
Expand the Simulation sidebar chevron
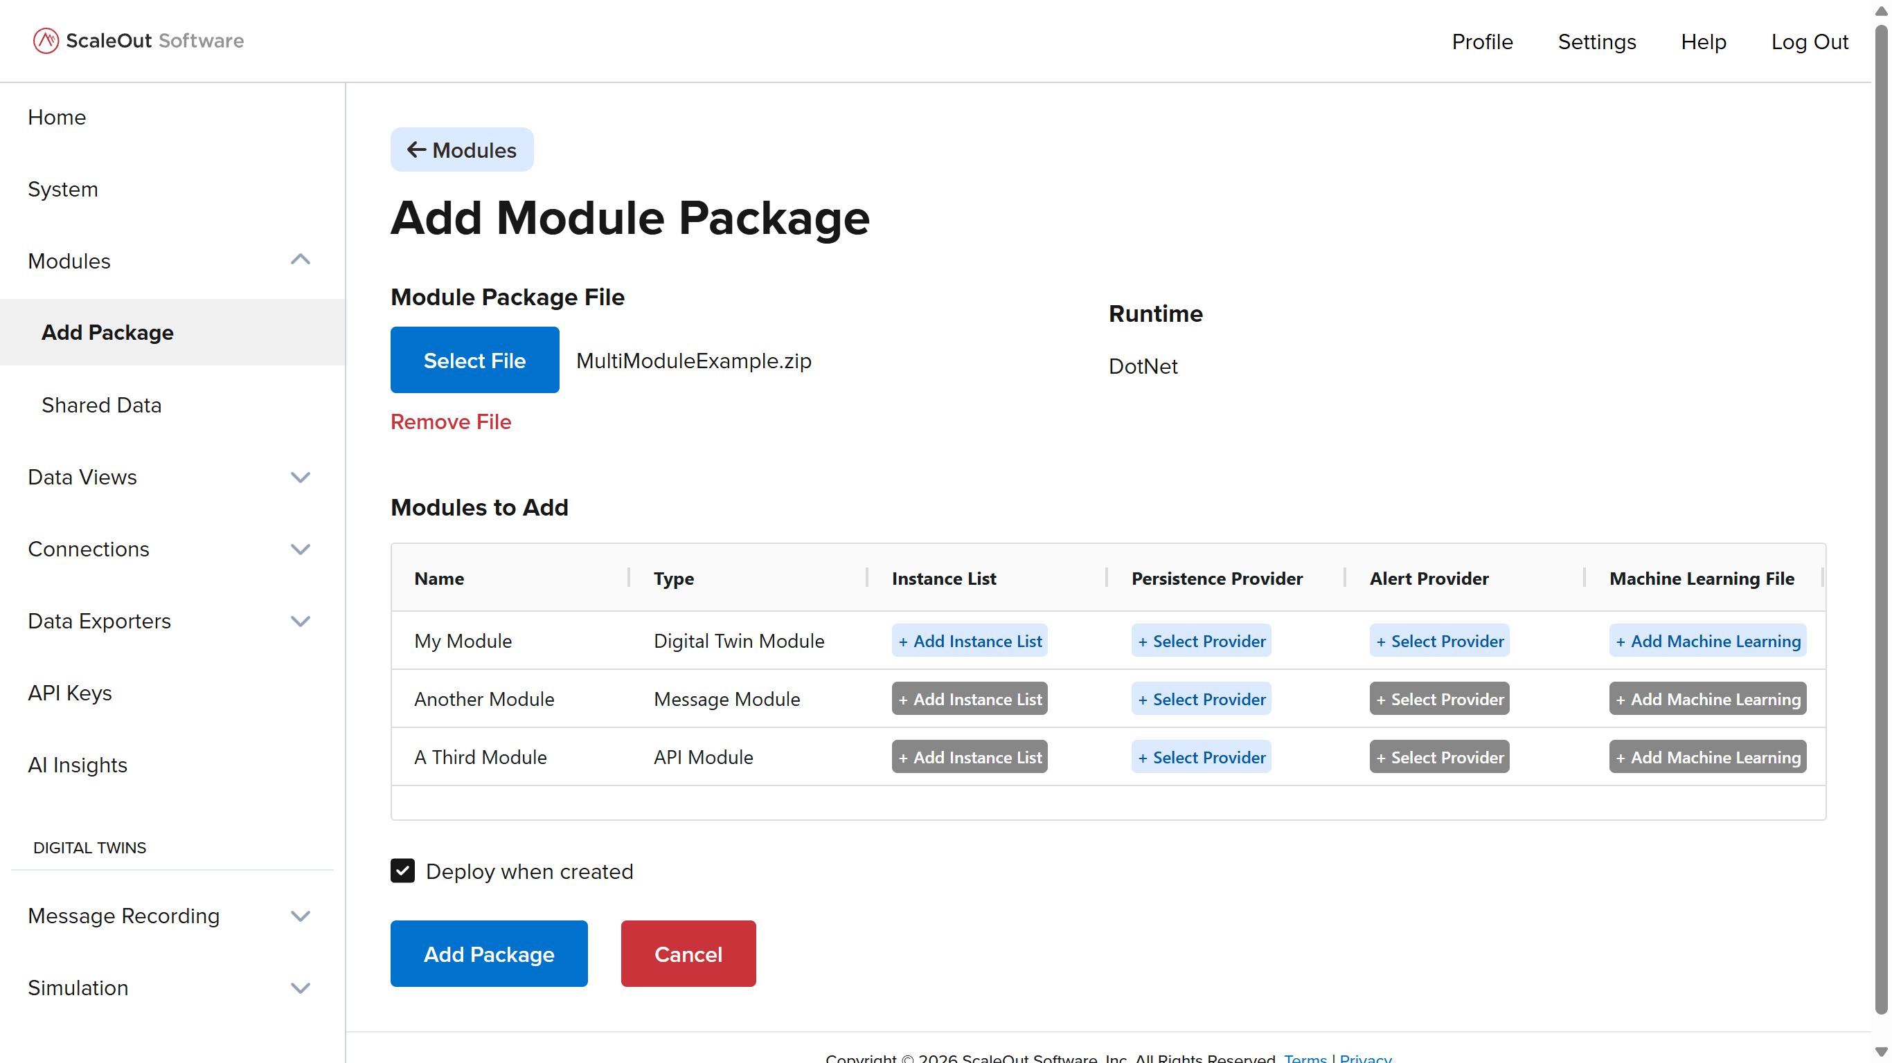(x=301, y=988)
